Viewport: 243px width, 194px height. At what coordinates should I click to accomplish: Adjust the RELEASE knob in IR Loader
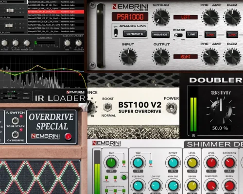coord(4,43)
